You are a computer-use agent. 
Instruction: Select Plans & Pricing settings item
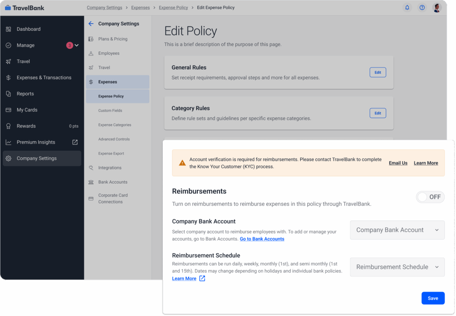pos(117,39)
